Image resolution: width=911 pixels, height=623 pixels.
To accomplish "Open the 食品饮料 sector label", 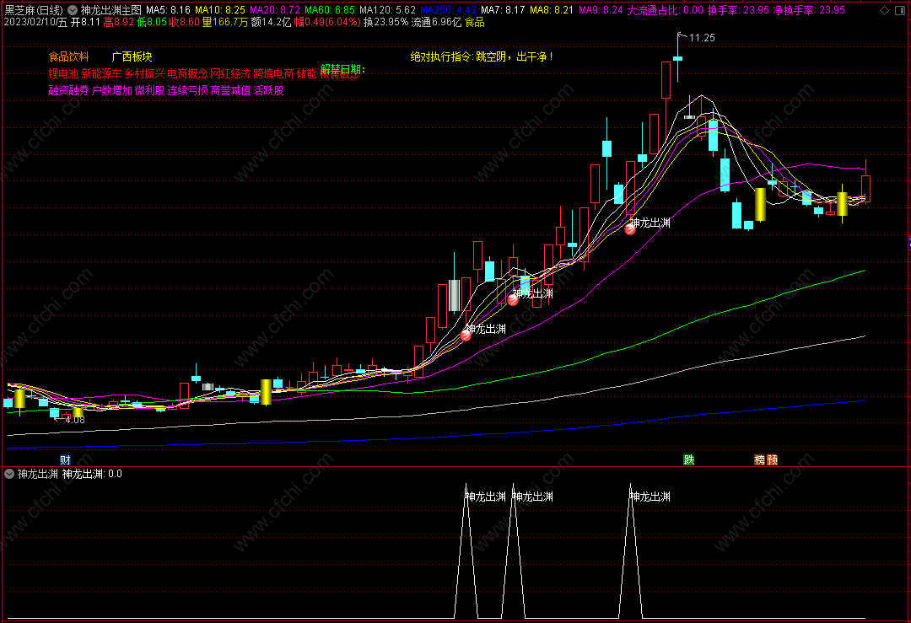I will pos(68,56).
